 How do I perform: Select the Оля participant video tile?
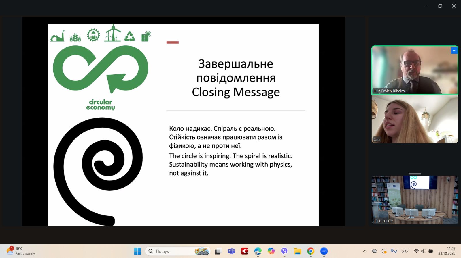[x=415, y=119]
